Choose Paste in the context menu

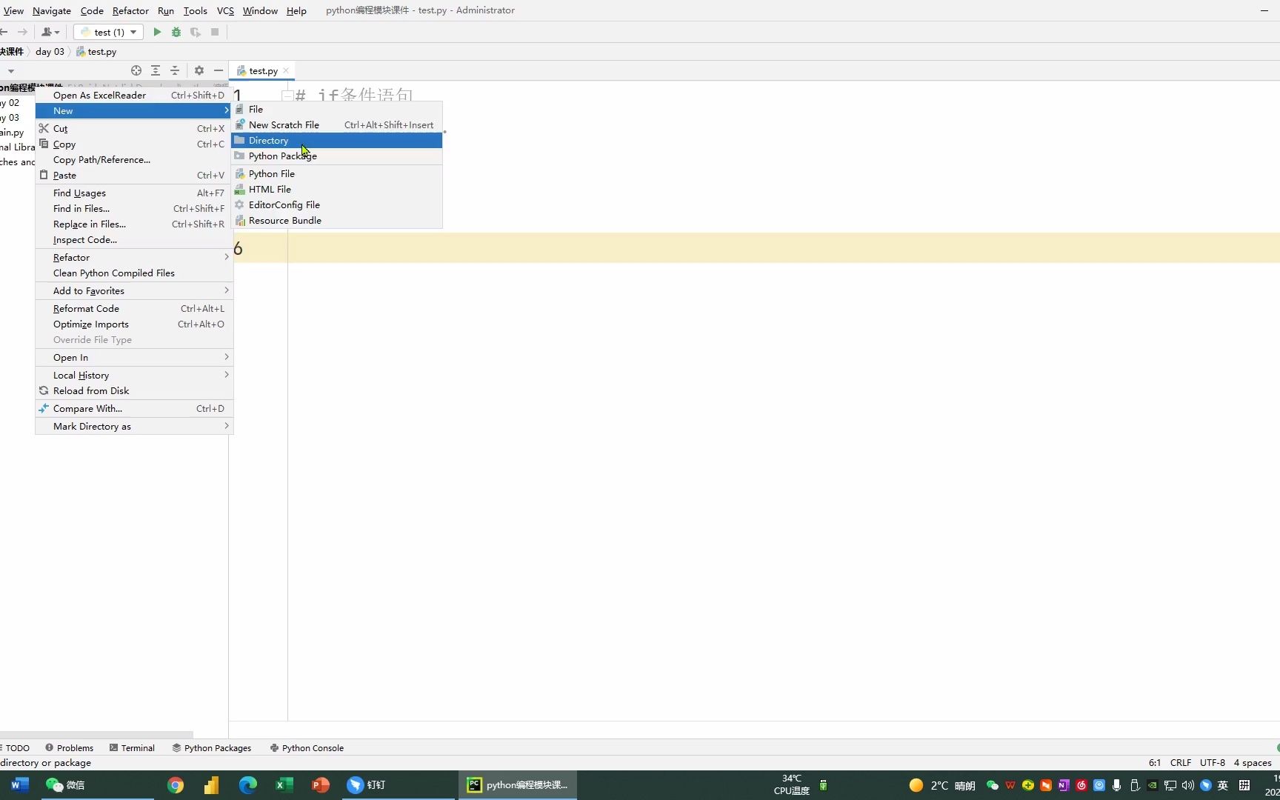134,175
